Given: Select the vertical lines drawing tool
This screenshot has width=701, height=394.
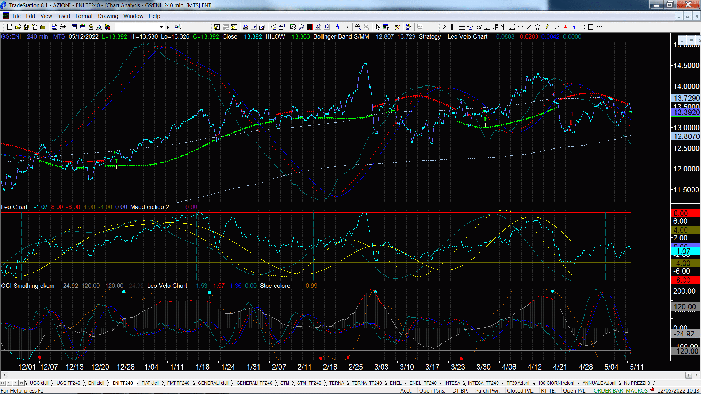Looking at the screenshot, I should pyautogui.click(x=453, y=27).
